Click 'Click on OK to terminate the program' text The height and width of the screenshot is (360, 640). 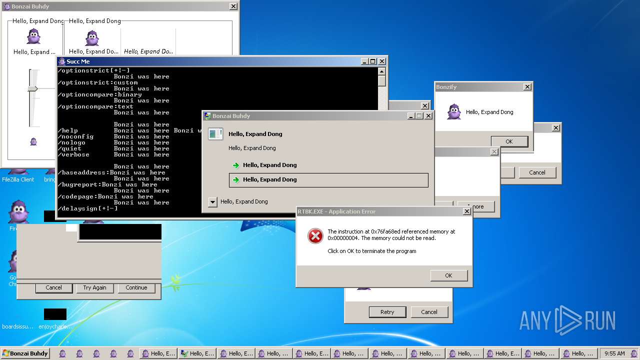pos(372,251)
